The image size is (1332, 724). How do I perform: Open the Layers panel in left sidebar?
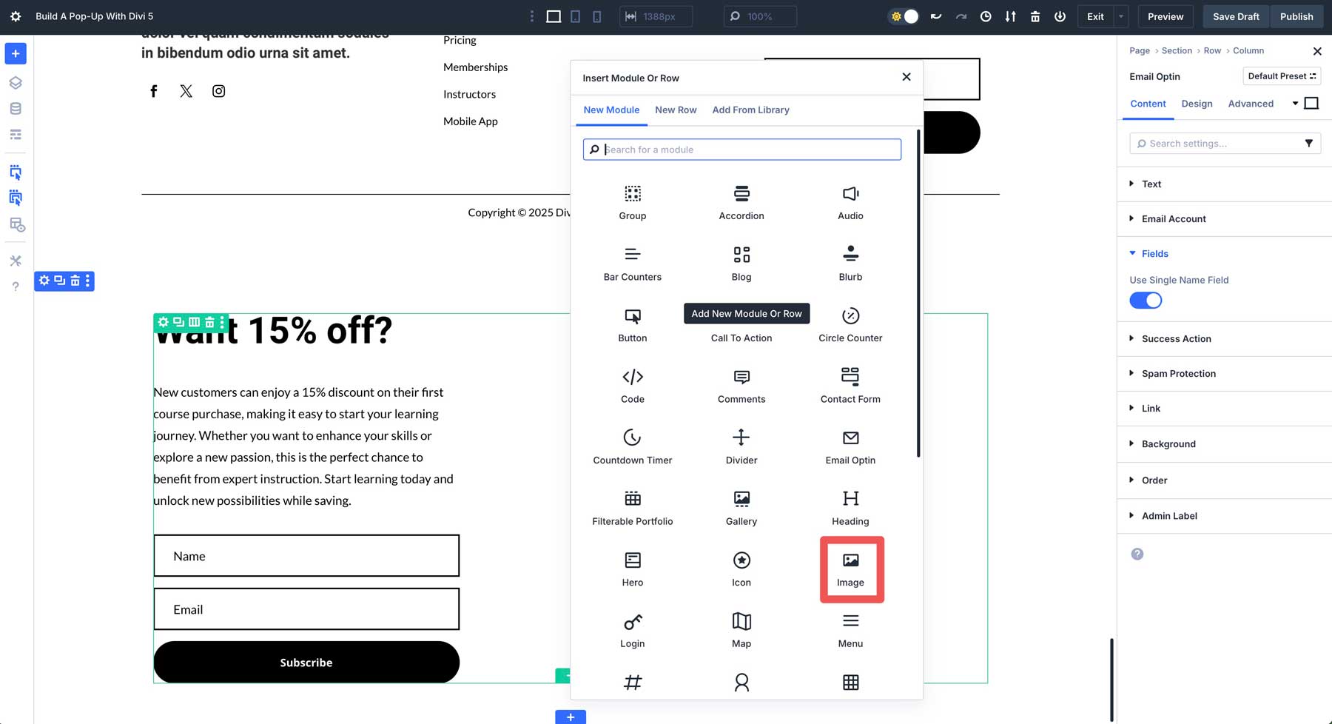[15, 82]
